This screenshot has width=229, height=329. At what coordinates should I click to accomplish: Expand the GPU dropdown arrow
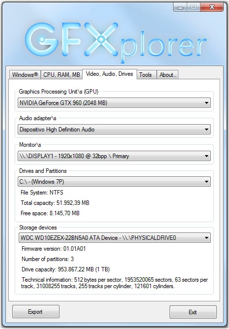(206, 103)
